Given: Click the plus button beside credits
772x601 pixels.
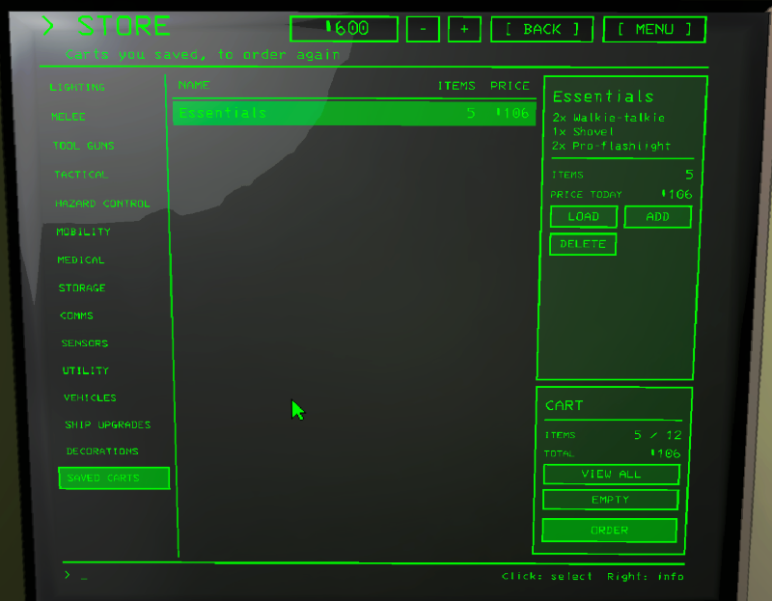Looking at the screenshot, I should pos(464,29).
